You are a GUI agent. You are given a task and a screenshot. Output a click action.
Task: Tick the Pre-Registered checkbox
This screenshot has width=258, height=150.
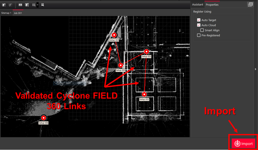(x=199, y=35)
